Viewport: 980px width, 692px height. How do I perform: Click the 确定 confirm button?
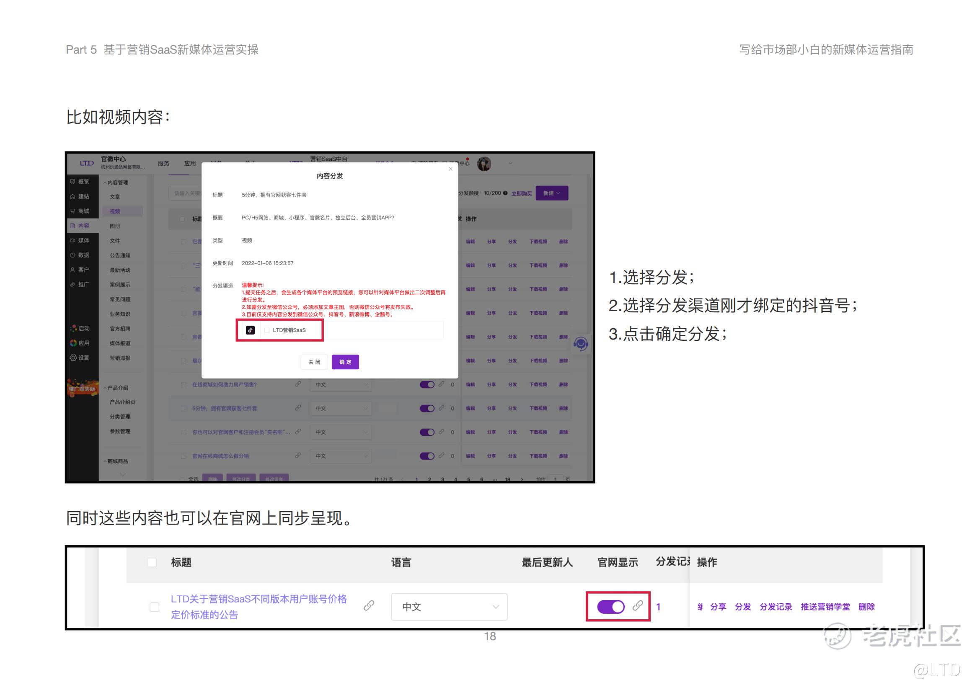345,362
